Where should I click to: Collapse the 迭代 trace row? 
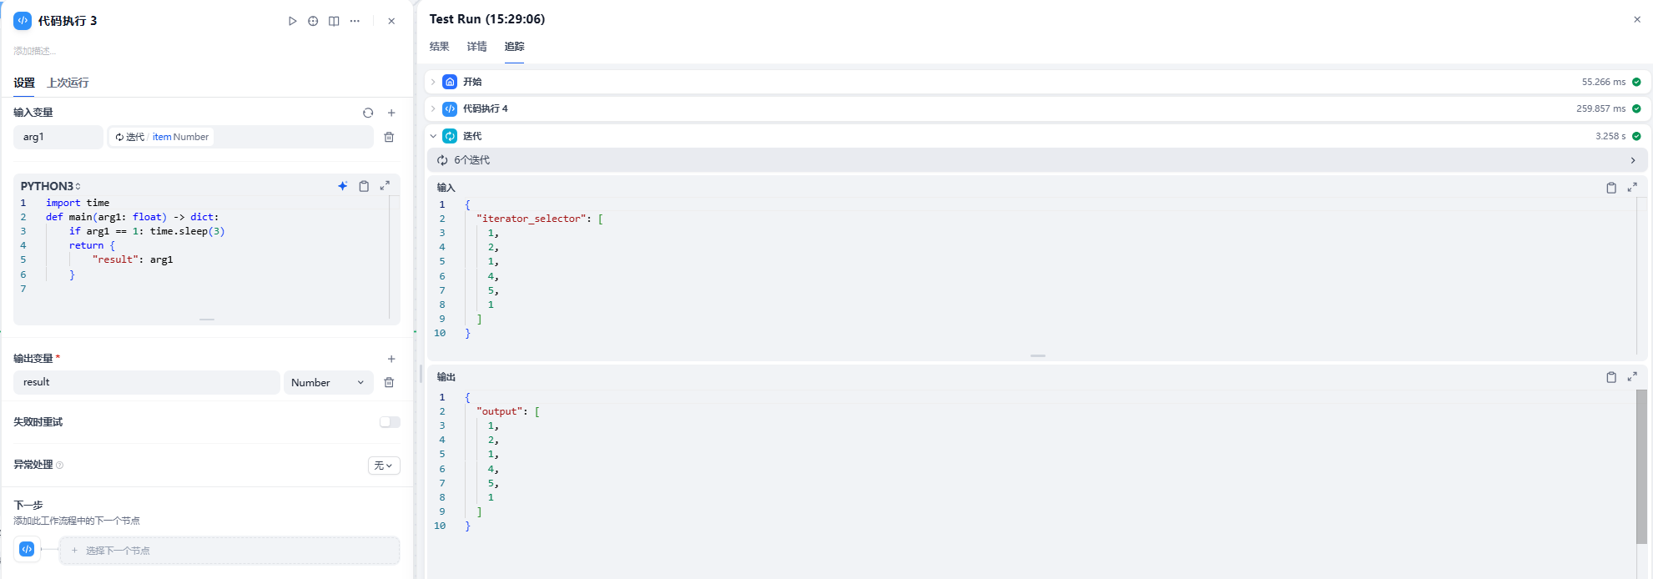433,136
